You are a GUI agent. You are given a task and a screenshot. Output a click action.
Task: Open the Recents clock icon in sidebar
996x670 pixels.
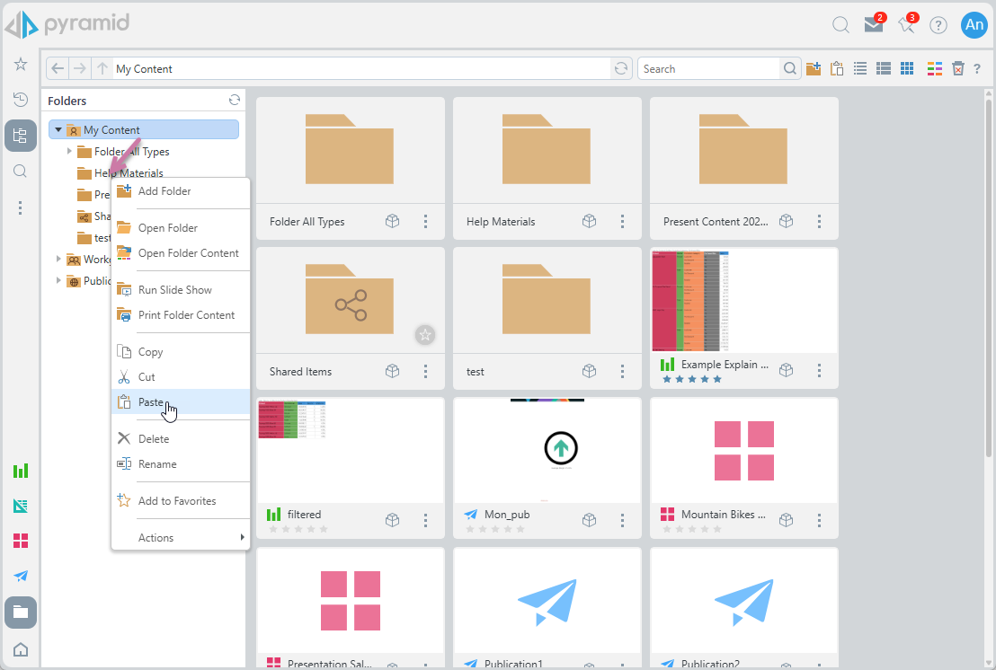21,100
